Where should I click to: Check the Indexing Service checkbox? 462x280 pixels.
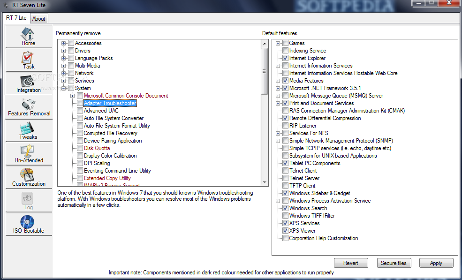pos(285,51)
